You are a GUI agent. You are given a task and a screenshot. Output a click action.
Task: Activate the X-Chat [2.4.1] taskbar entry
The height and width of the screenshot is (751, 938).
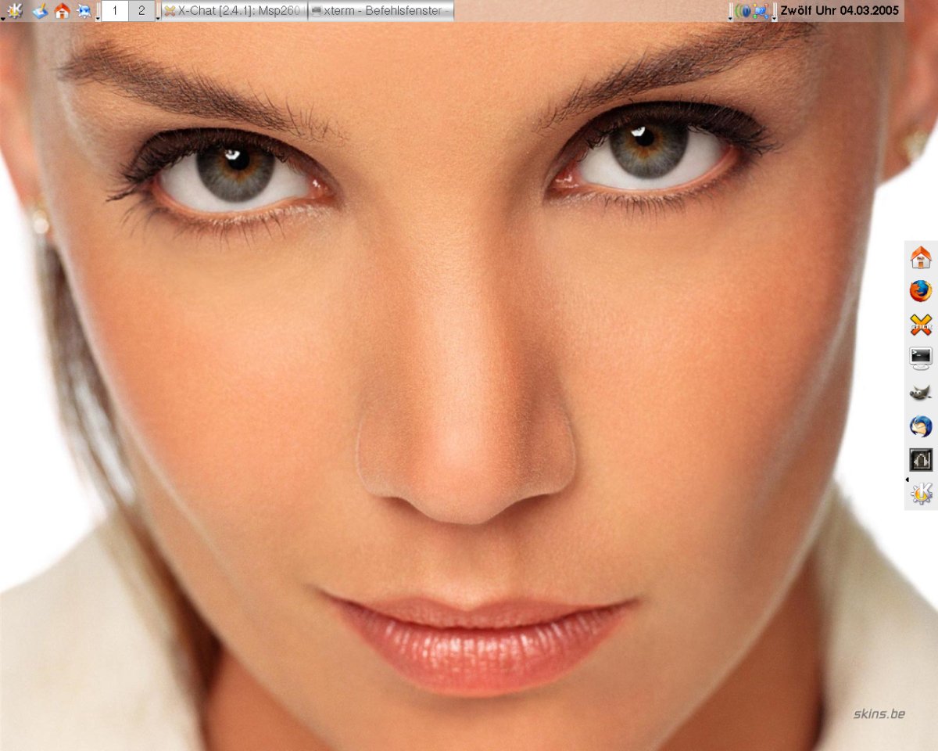234,11
